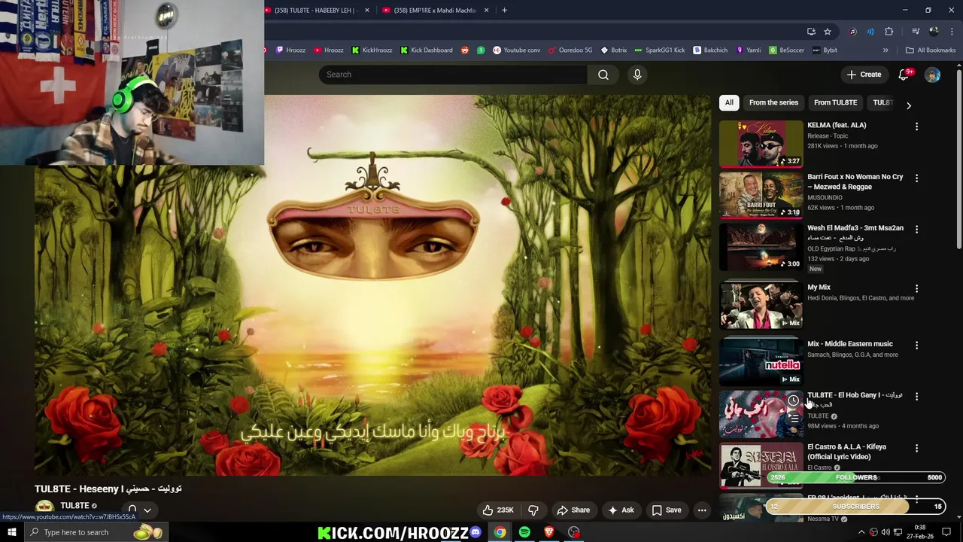Open Spotify from the taskbar
This screenshot has width=963, height=542.
click(x=524, y=532)
